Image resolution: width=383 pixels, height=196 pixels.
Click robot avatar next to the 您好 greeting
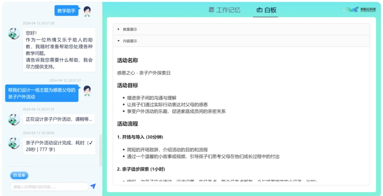coord(14,34)
